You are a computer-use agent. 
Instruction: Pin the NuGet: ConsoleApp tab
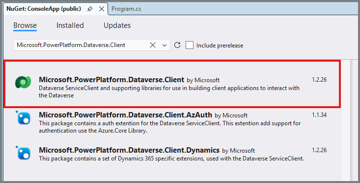(x=90, y=9)
